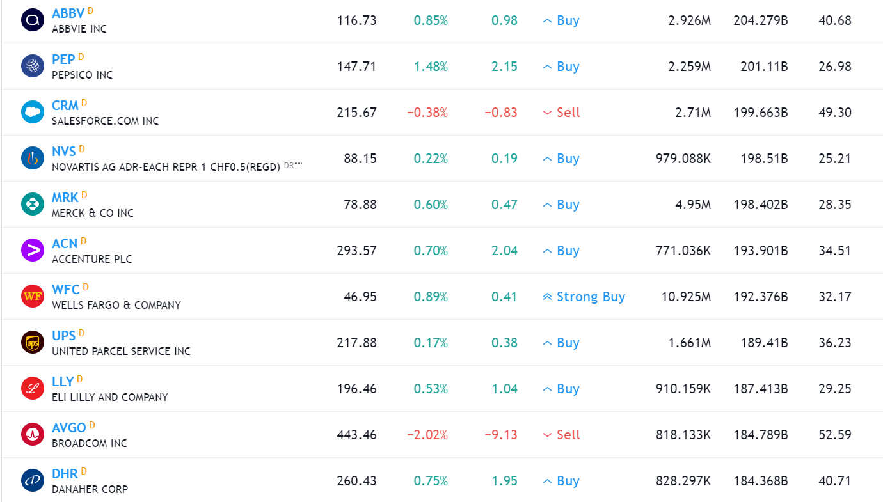883x502 pixels.
Task: Click the 979.088K volume for NVS
Action: pyautogui.click(x=683, y=159)
